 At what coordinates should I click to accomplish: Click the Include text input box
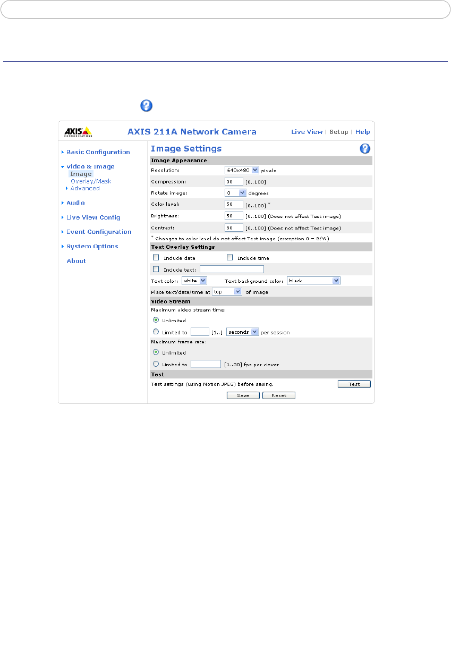tap(232, 269)
